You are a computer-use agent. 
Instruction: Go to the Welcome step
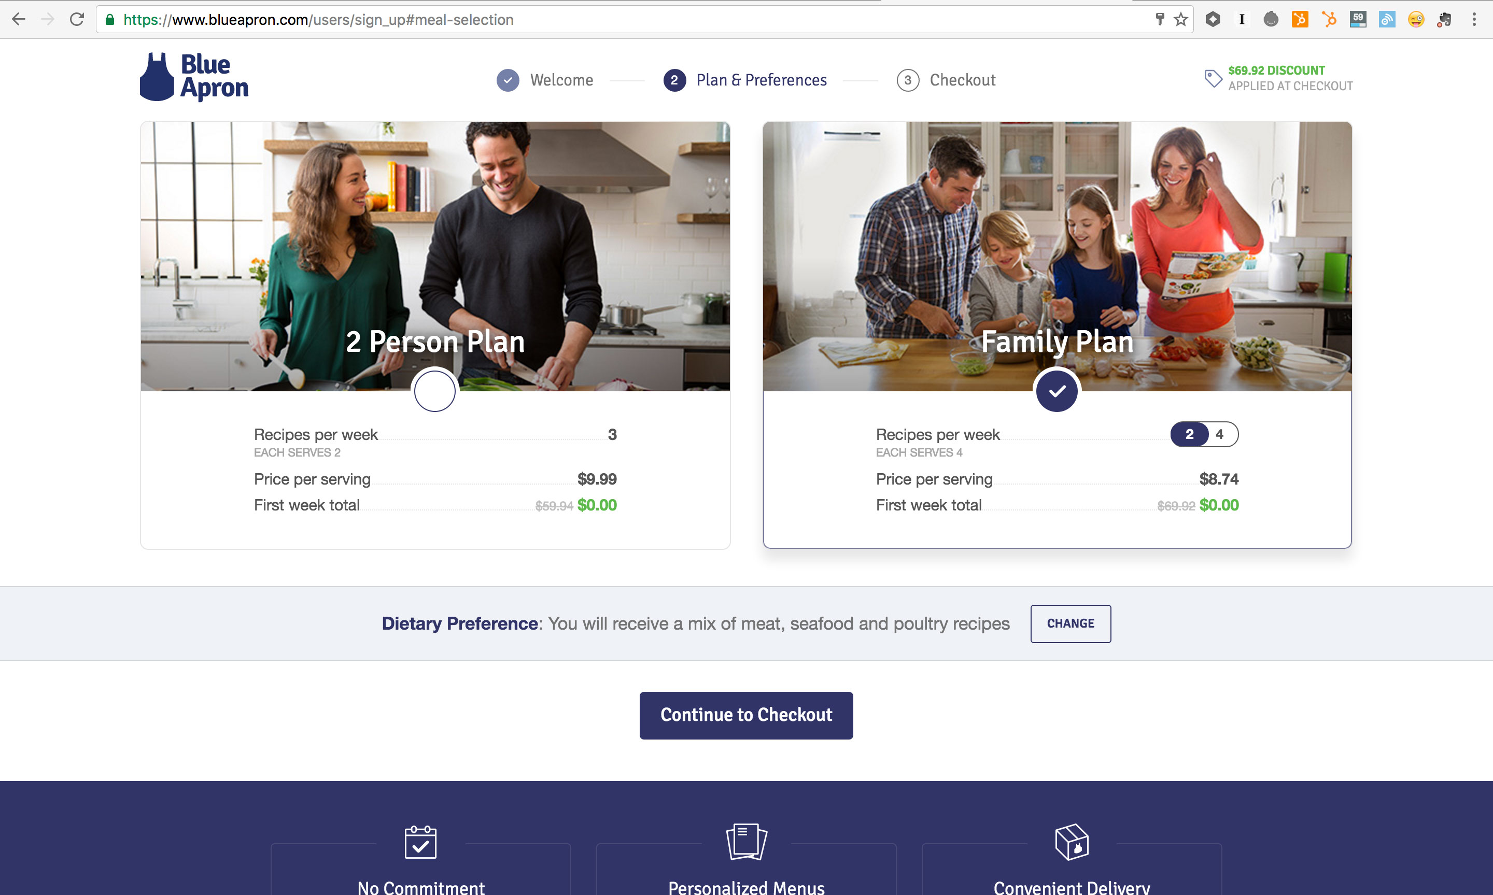click(545, 80)
